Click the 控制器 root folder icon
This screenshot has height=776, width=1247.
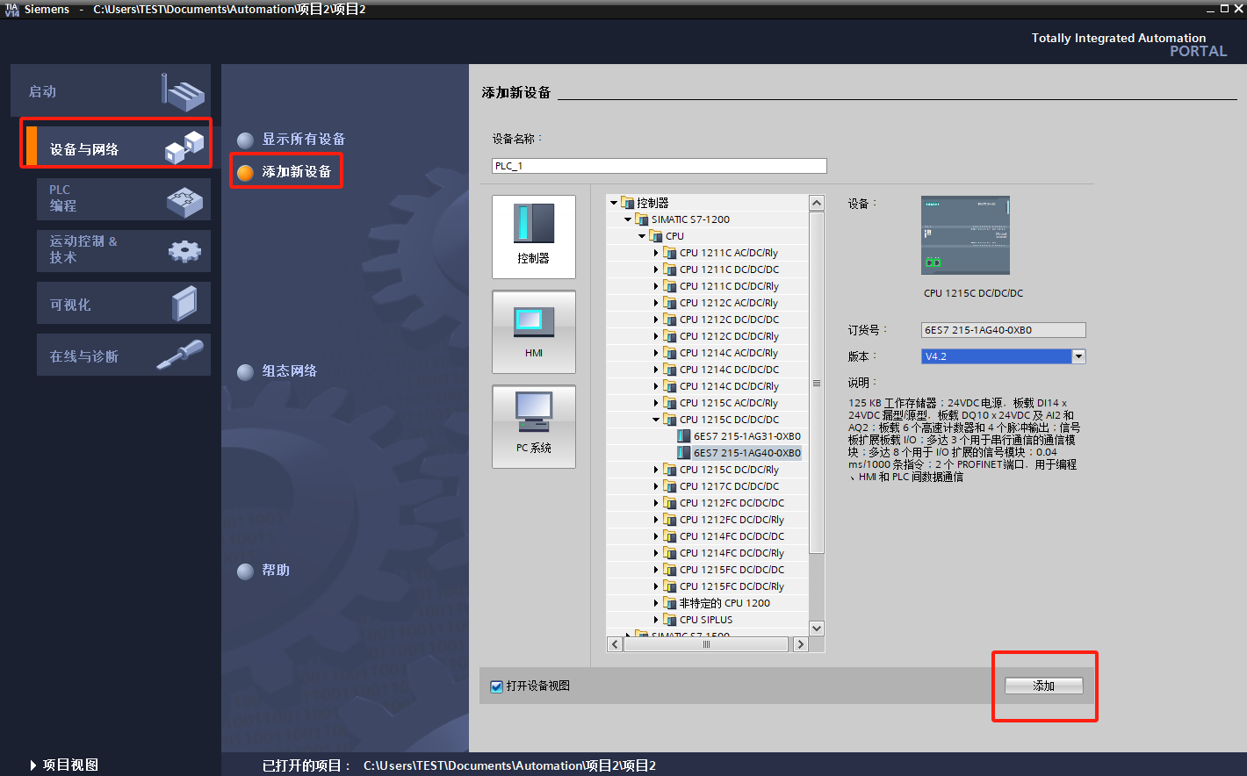coord(627,203)
